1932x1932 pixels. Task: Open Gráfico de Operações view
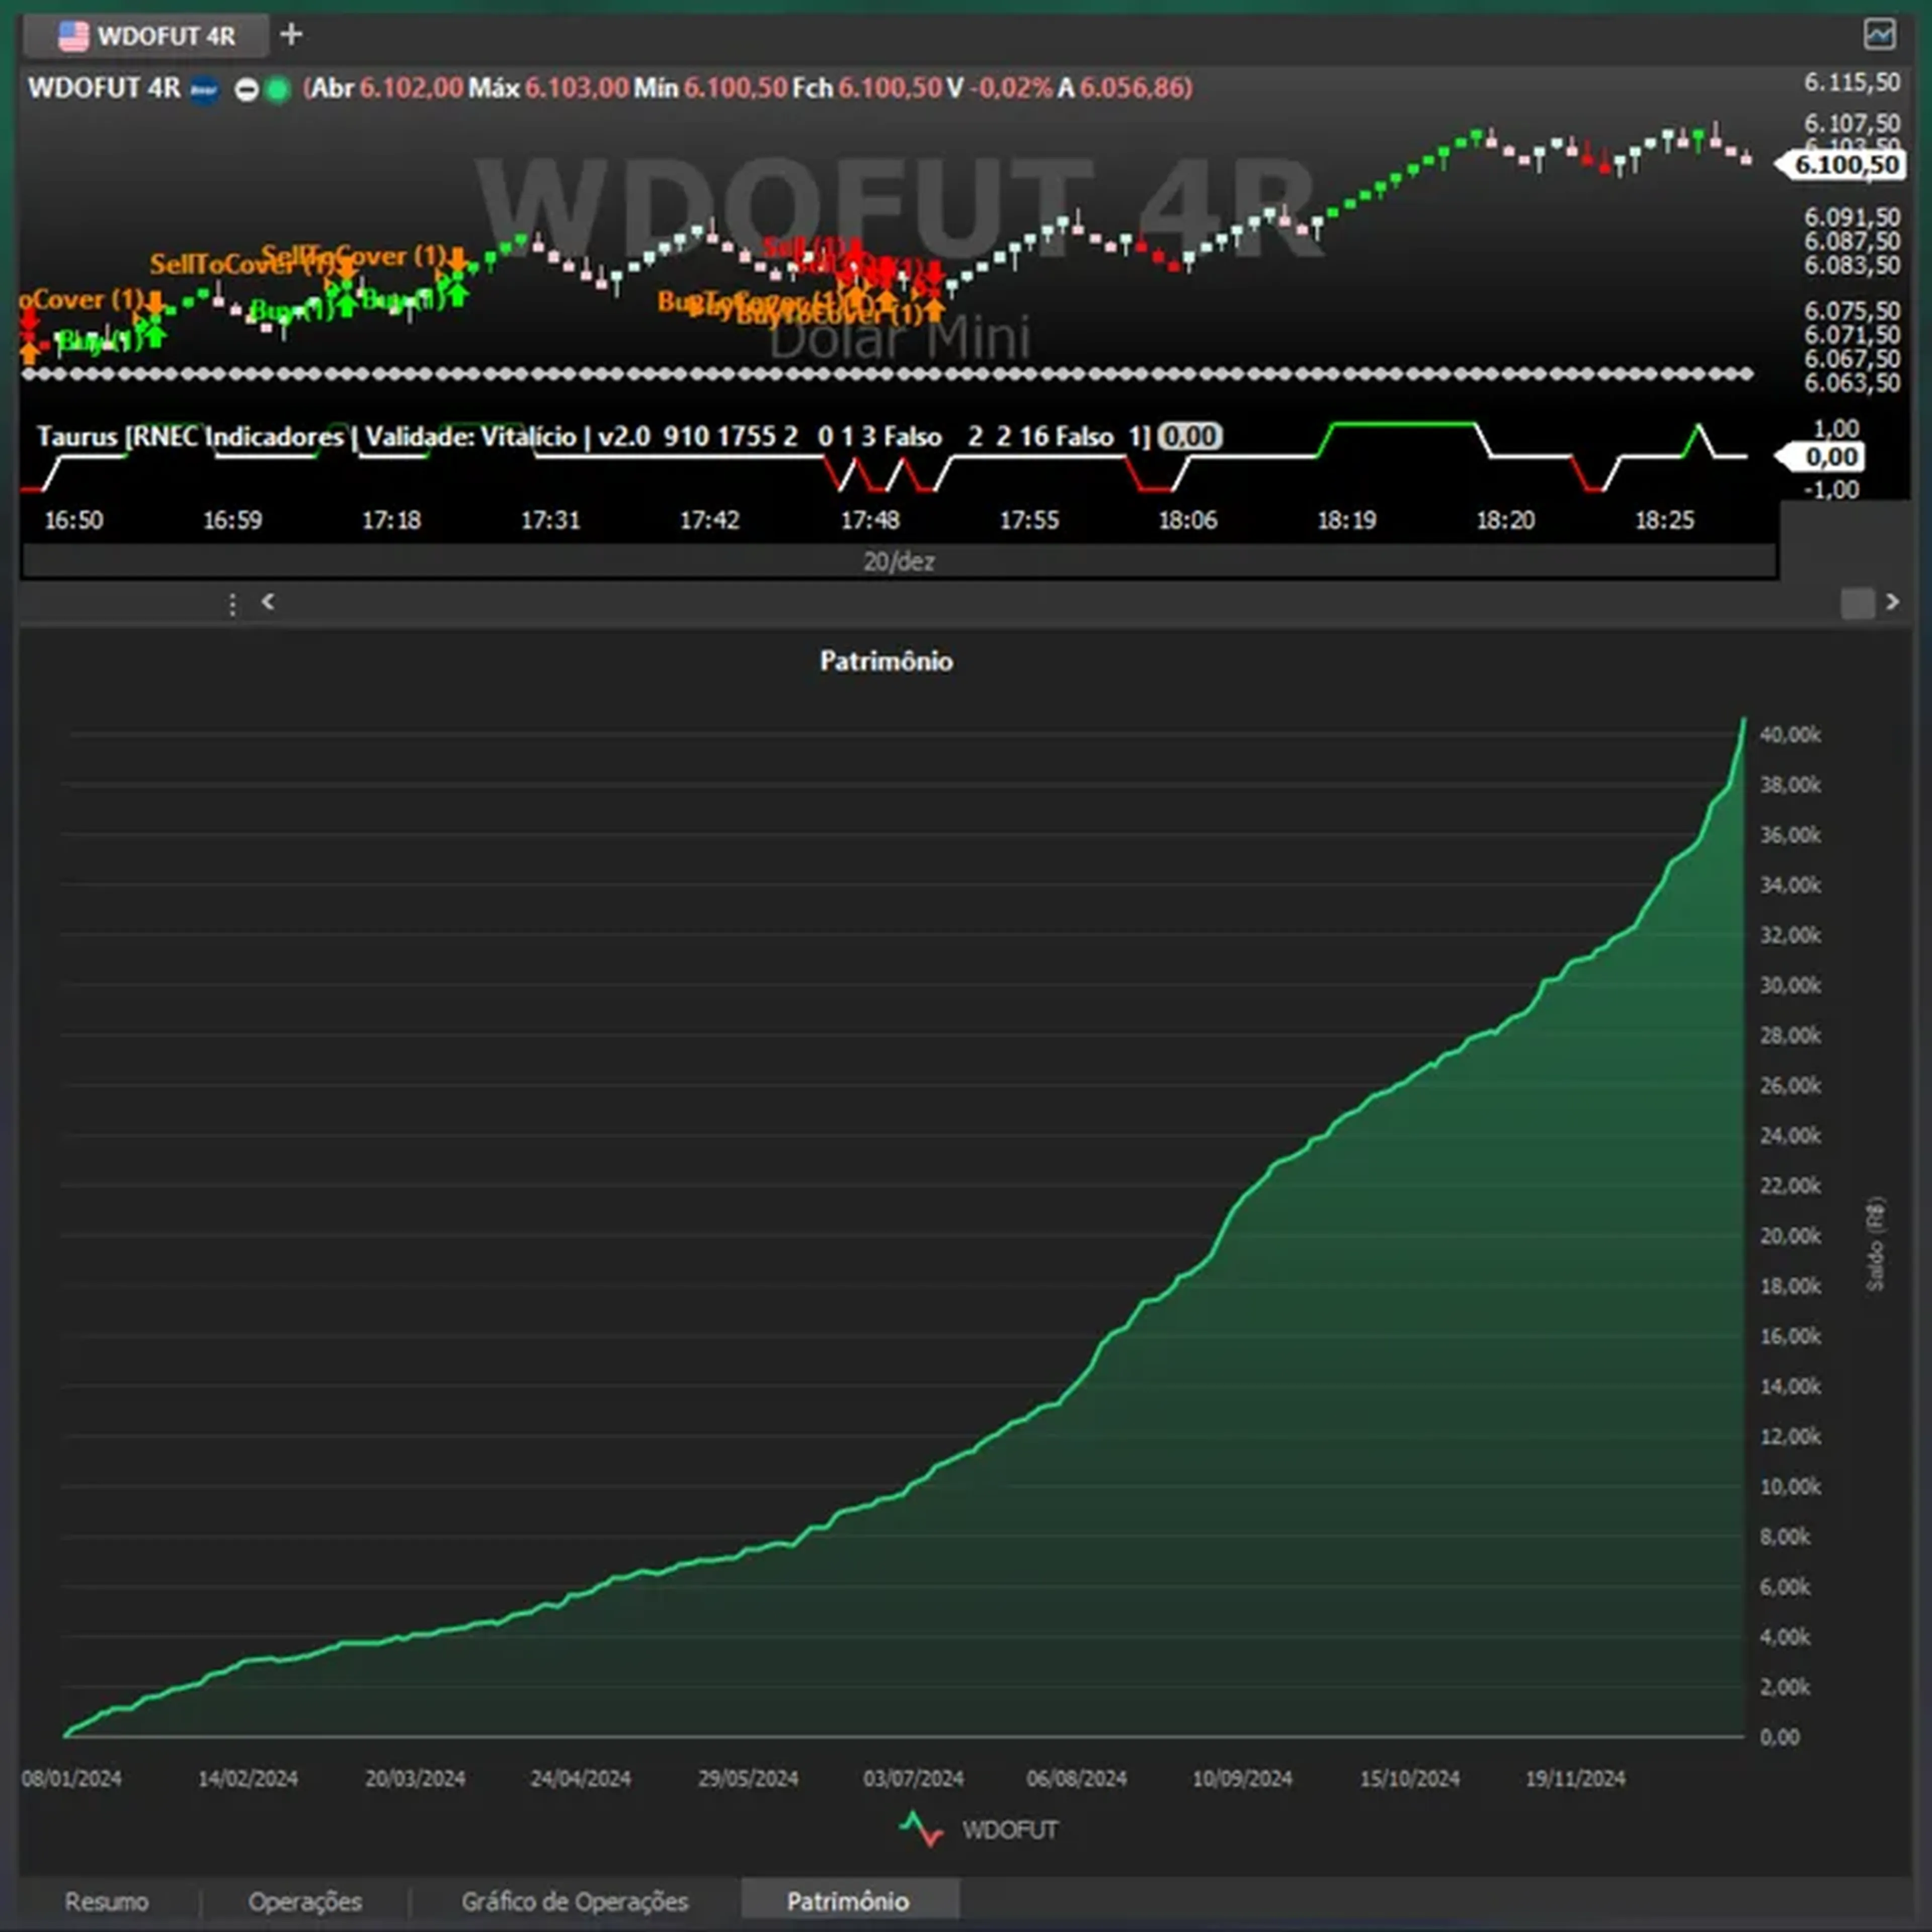[574, 1901]
